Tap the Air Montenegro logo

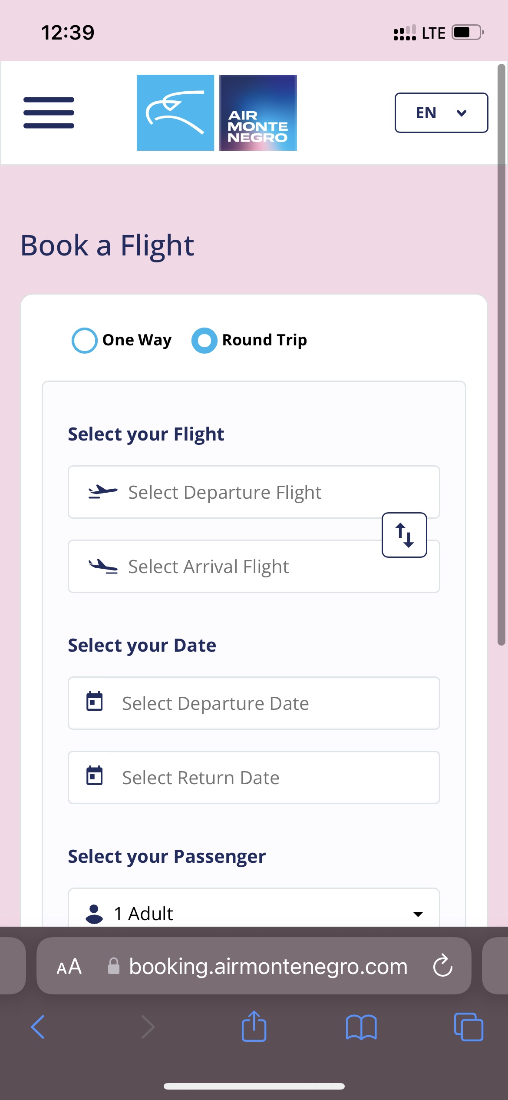point(217,113)
